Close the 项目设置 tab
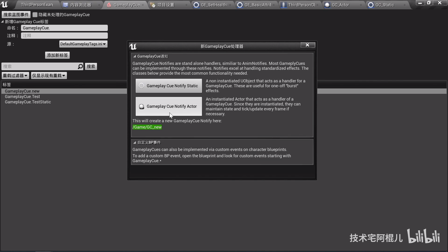This screenshot has width=448, height=252. pos(186,5)
